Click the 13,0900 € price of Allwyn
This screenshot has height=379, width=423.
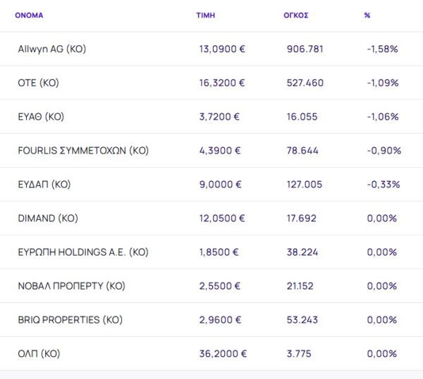[222, 49]
